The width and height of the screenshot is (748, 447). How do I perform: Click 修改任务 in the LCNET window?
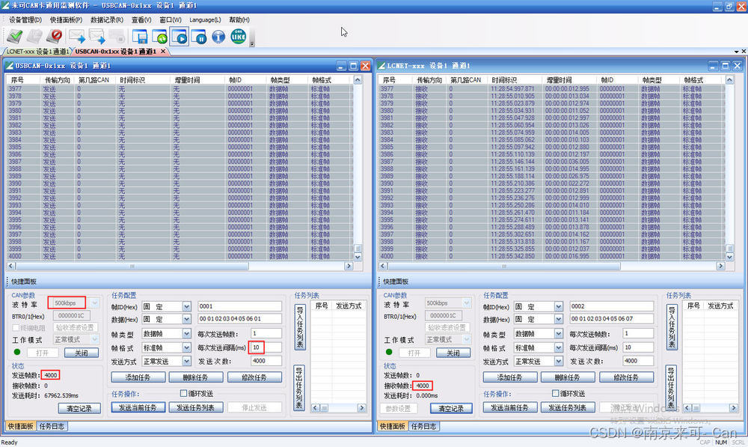(x=626, y=377)
